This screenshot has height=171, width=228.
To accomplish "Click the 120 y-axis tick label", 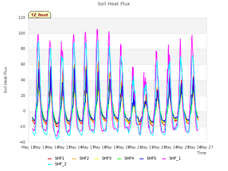I will pos(22,18).
